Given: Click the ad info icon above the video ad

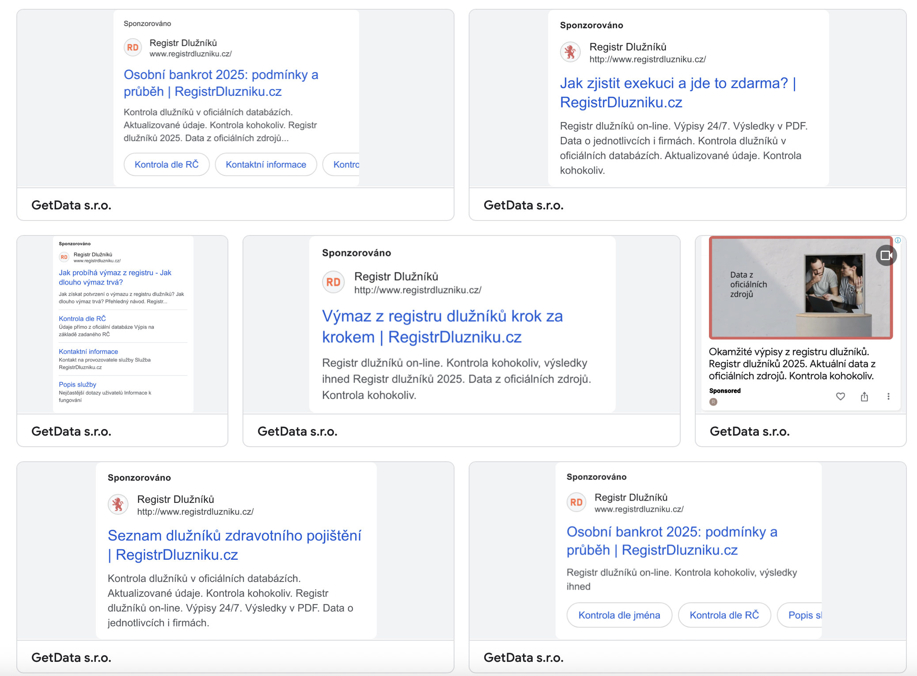Looking at the screenshot, I should [x=898, y=240].
